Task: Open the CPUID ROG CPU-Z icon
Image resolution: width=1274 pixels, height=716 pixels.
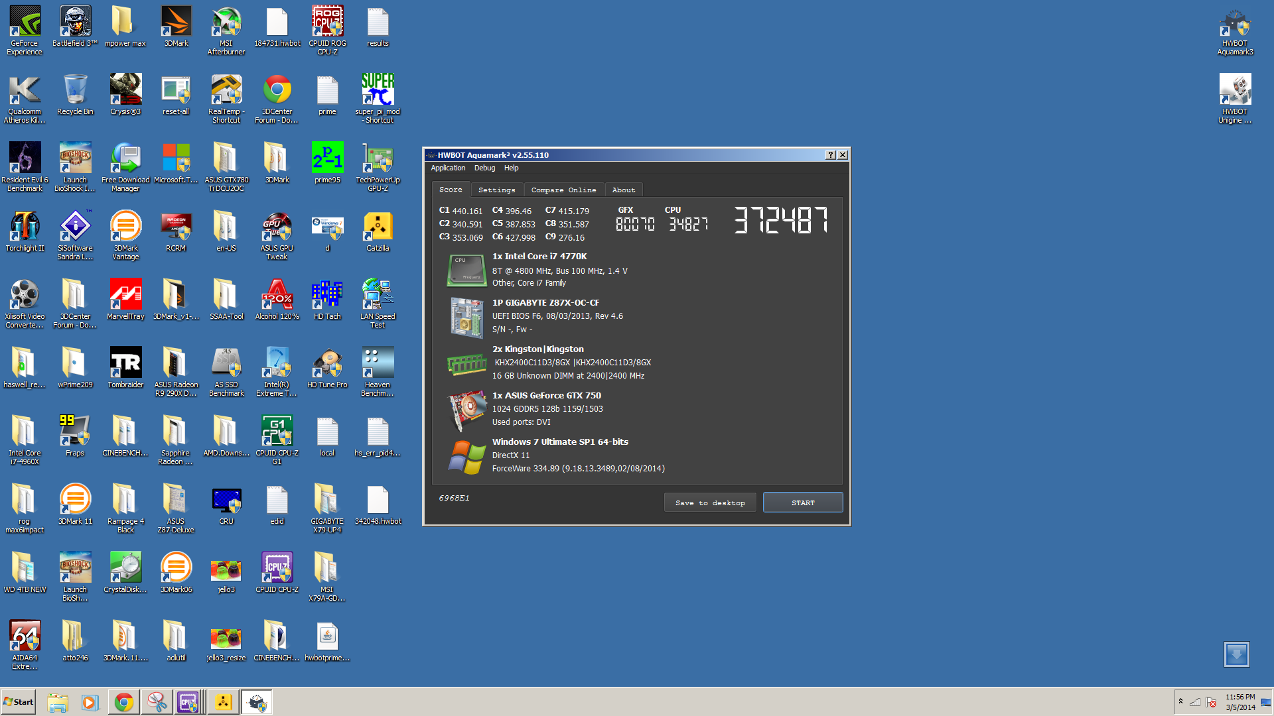Action: click(x=327, y=30)
